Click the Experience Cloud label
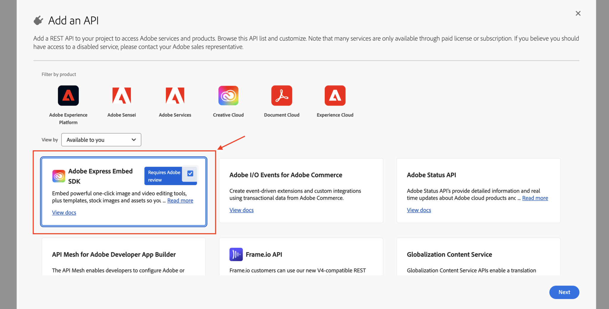The image size is (609, 309). pos(335,115)
